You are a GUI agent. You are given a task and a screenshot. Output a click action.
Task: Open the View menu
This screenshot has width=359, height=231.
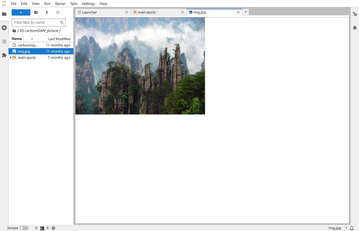point(36,4)
